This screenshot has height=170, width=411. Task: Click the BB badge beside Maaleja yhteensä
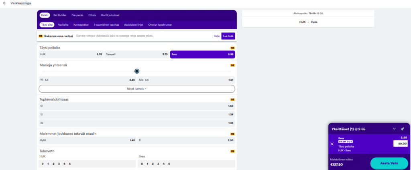click(x=232, y=65)
